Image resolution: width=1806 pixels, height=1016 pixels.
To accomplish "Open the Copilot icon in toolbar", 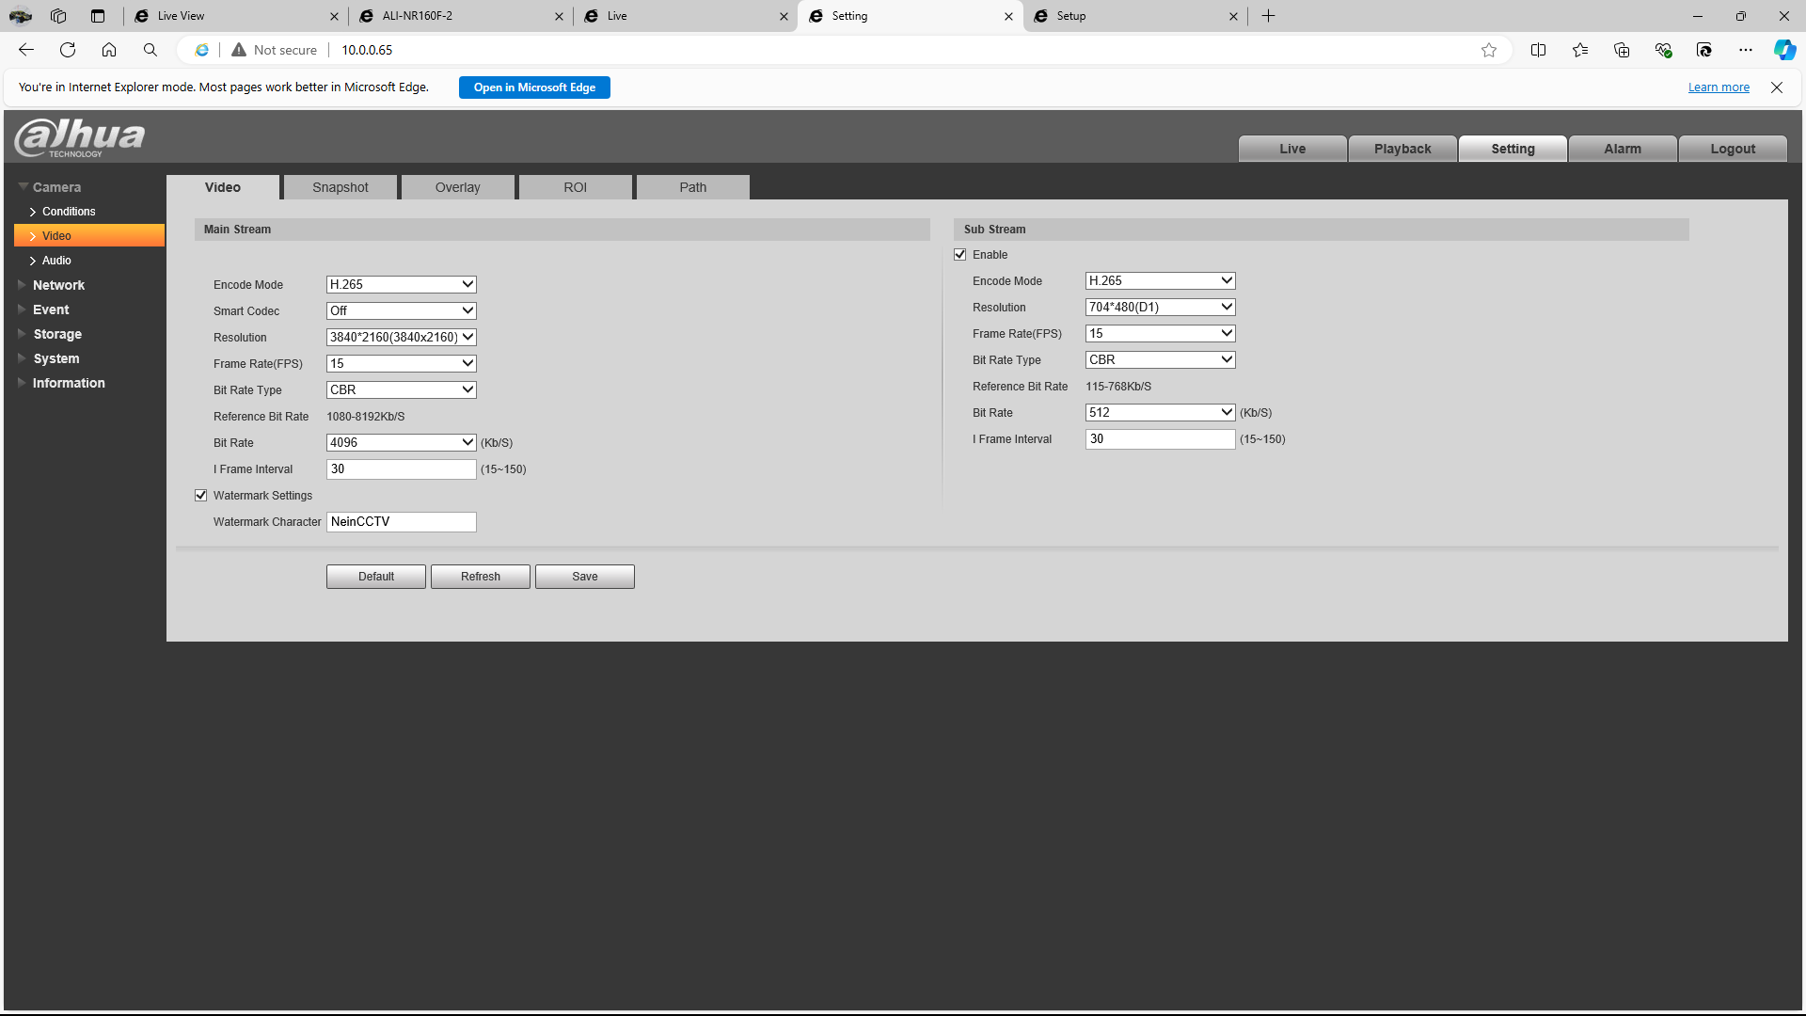I will [x=1784, y=50].
